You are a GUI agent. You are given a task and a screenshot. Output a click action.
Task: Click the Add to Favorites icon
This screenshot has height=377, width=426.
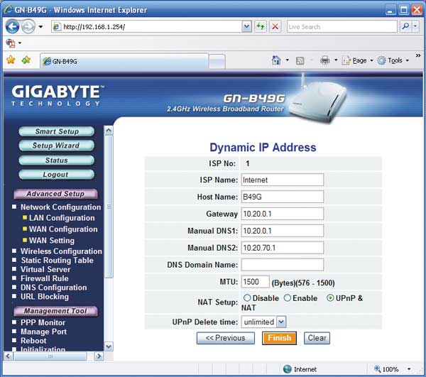pyautogui.click(x=27, y=60)
